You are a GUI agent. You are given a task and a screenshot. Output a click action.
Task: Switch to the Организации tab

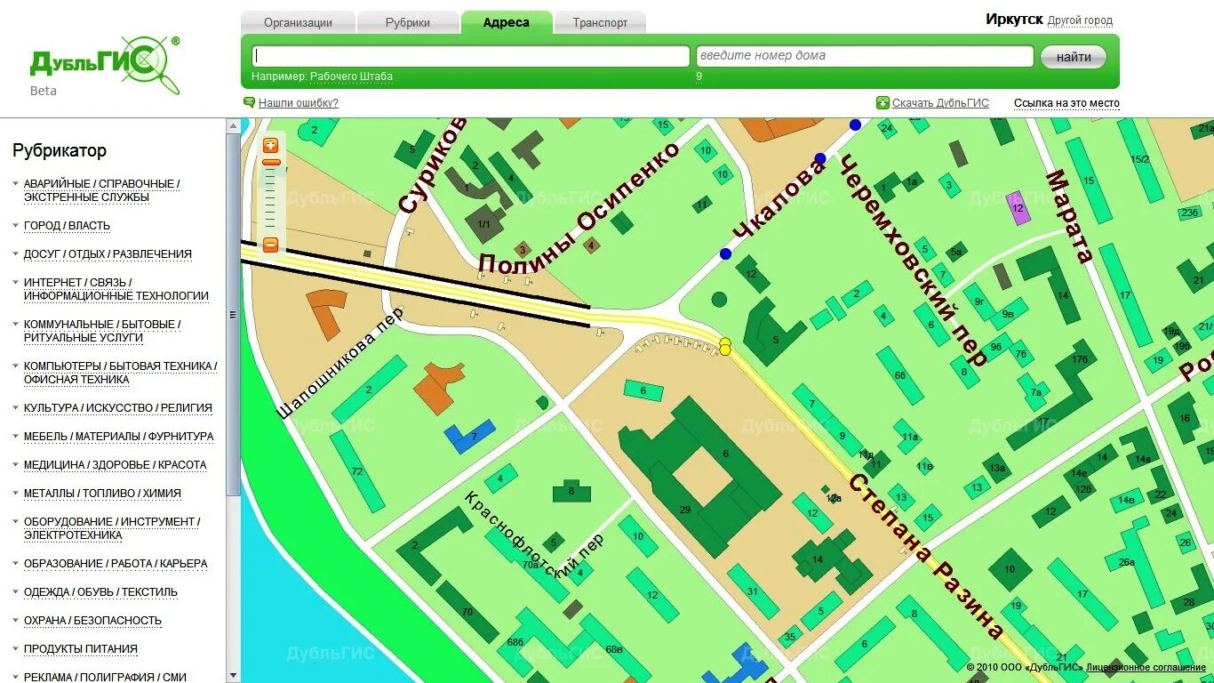click(298, 23)
